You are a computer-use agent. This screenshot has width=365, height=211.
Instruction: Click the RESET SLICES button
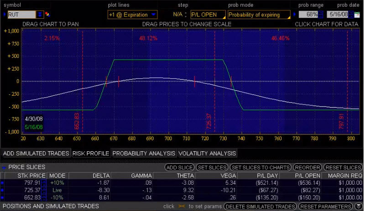click(x=343, y=168)
